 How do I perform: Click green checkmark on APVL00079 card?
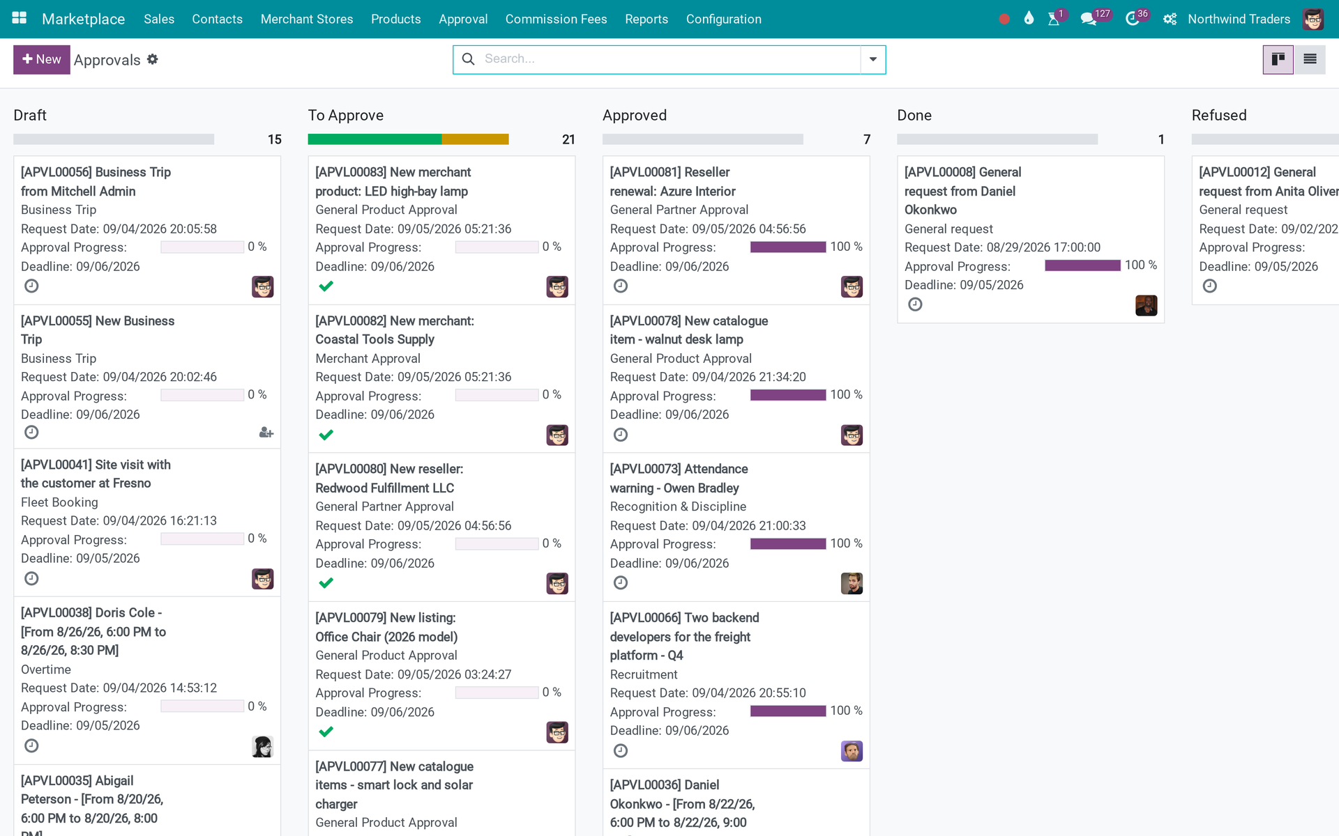[x=326, y=732]
